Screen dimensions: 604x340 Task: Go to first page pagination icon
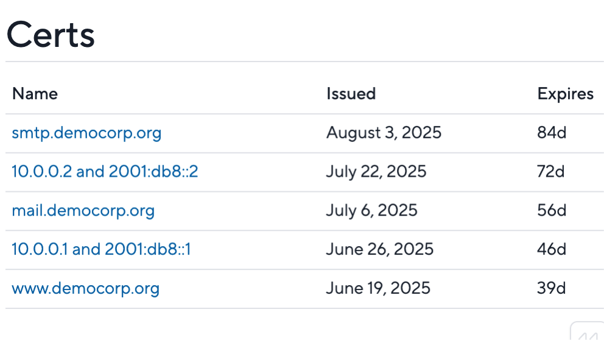point(588,331)
